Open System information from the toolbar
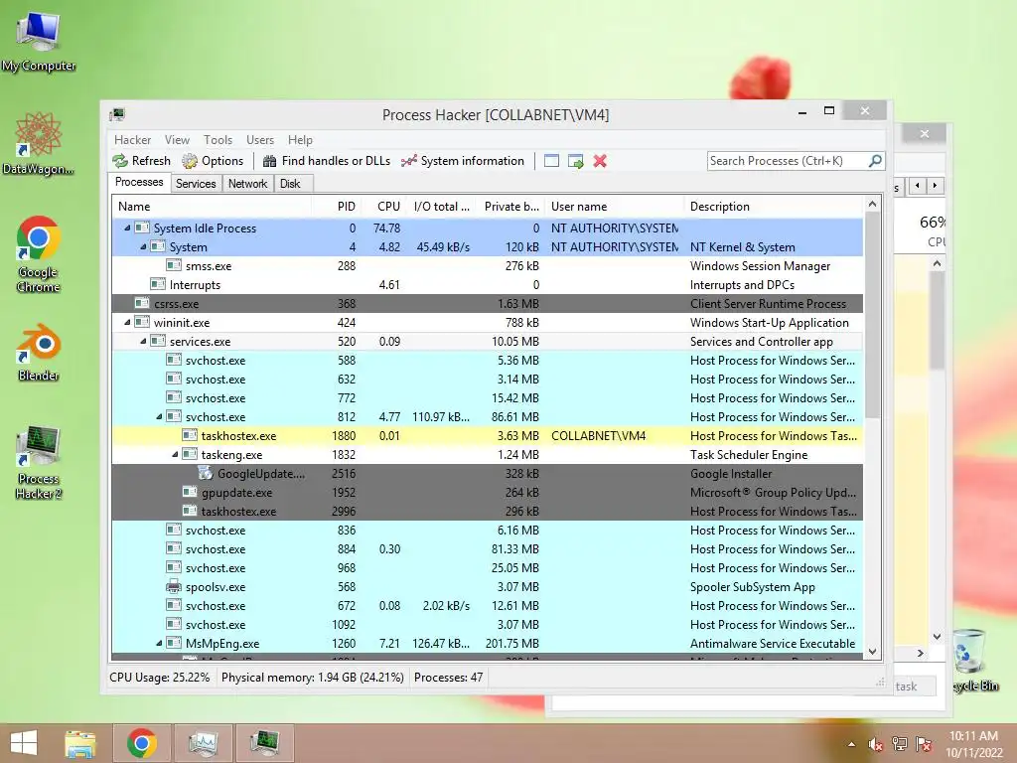Screen dimensions: 1017x763 (x=463, y=161)
